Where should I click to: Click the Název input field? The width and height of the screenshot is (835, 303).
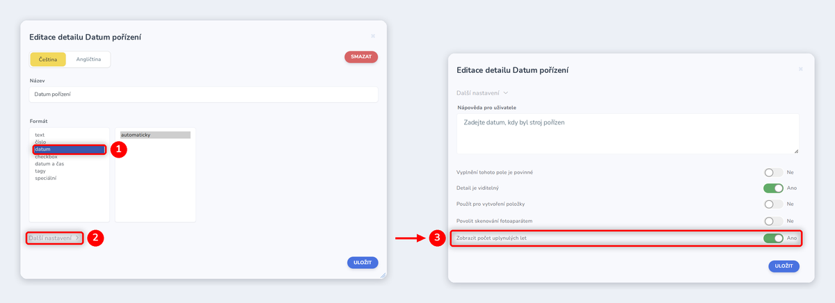203,94
